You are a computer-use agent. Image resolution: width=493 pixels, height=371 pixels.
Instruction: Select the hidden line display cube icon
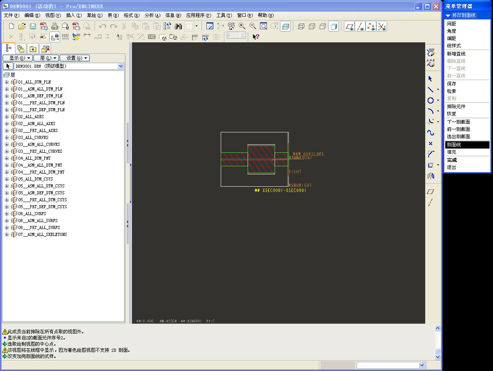click(x=312, y=26)
